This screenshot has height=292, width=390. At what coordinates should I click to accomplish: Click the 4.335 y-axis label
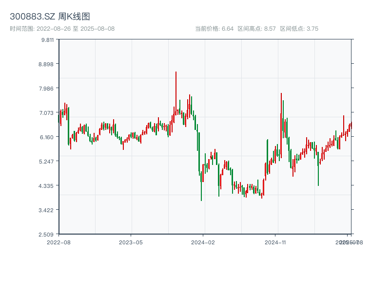tap(48, 186)
